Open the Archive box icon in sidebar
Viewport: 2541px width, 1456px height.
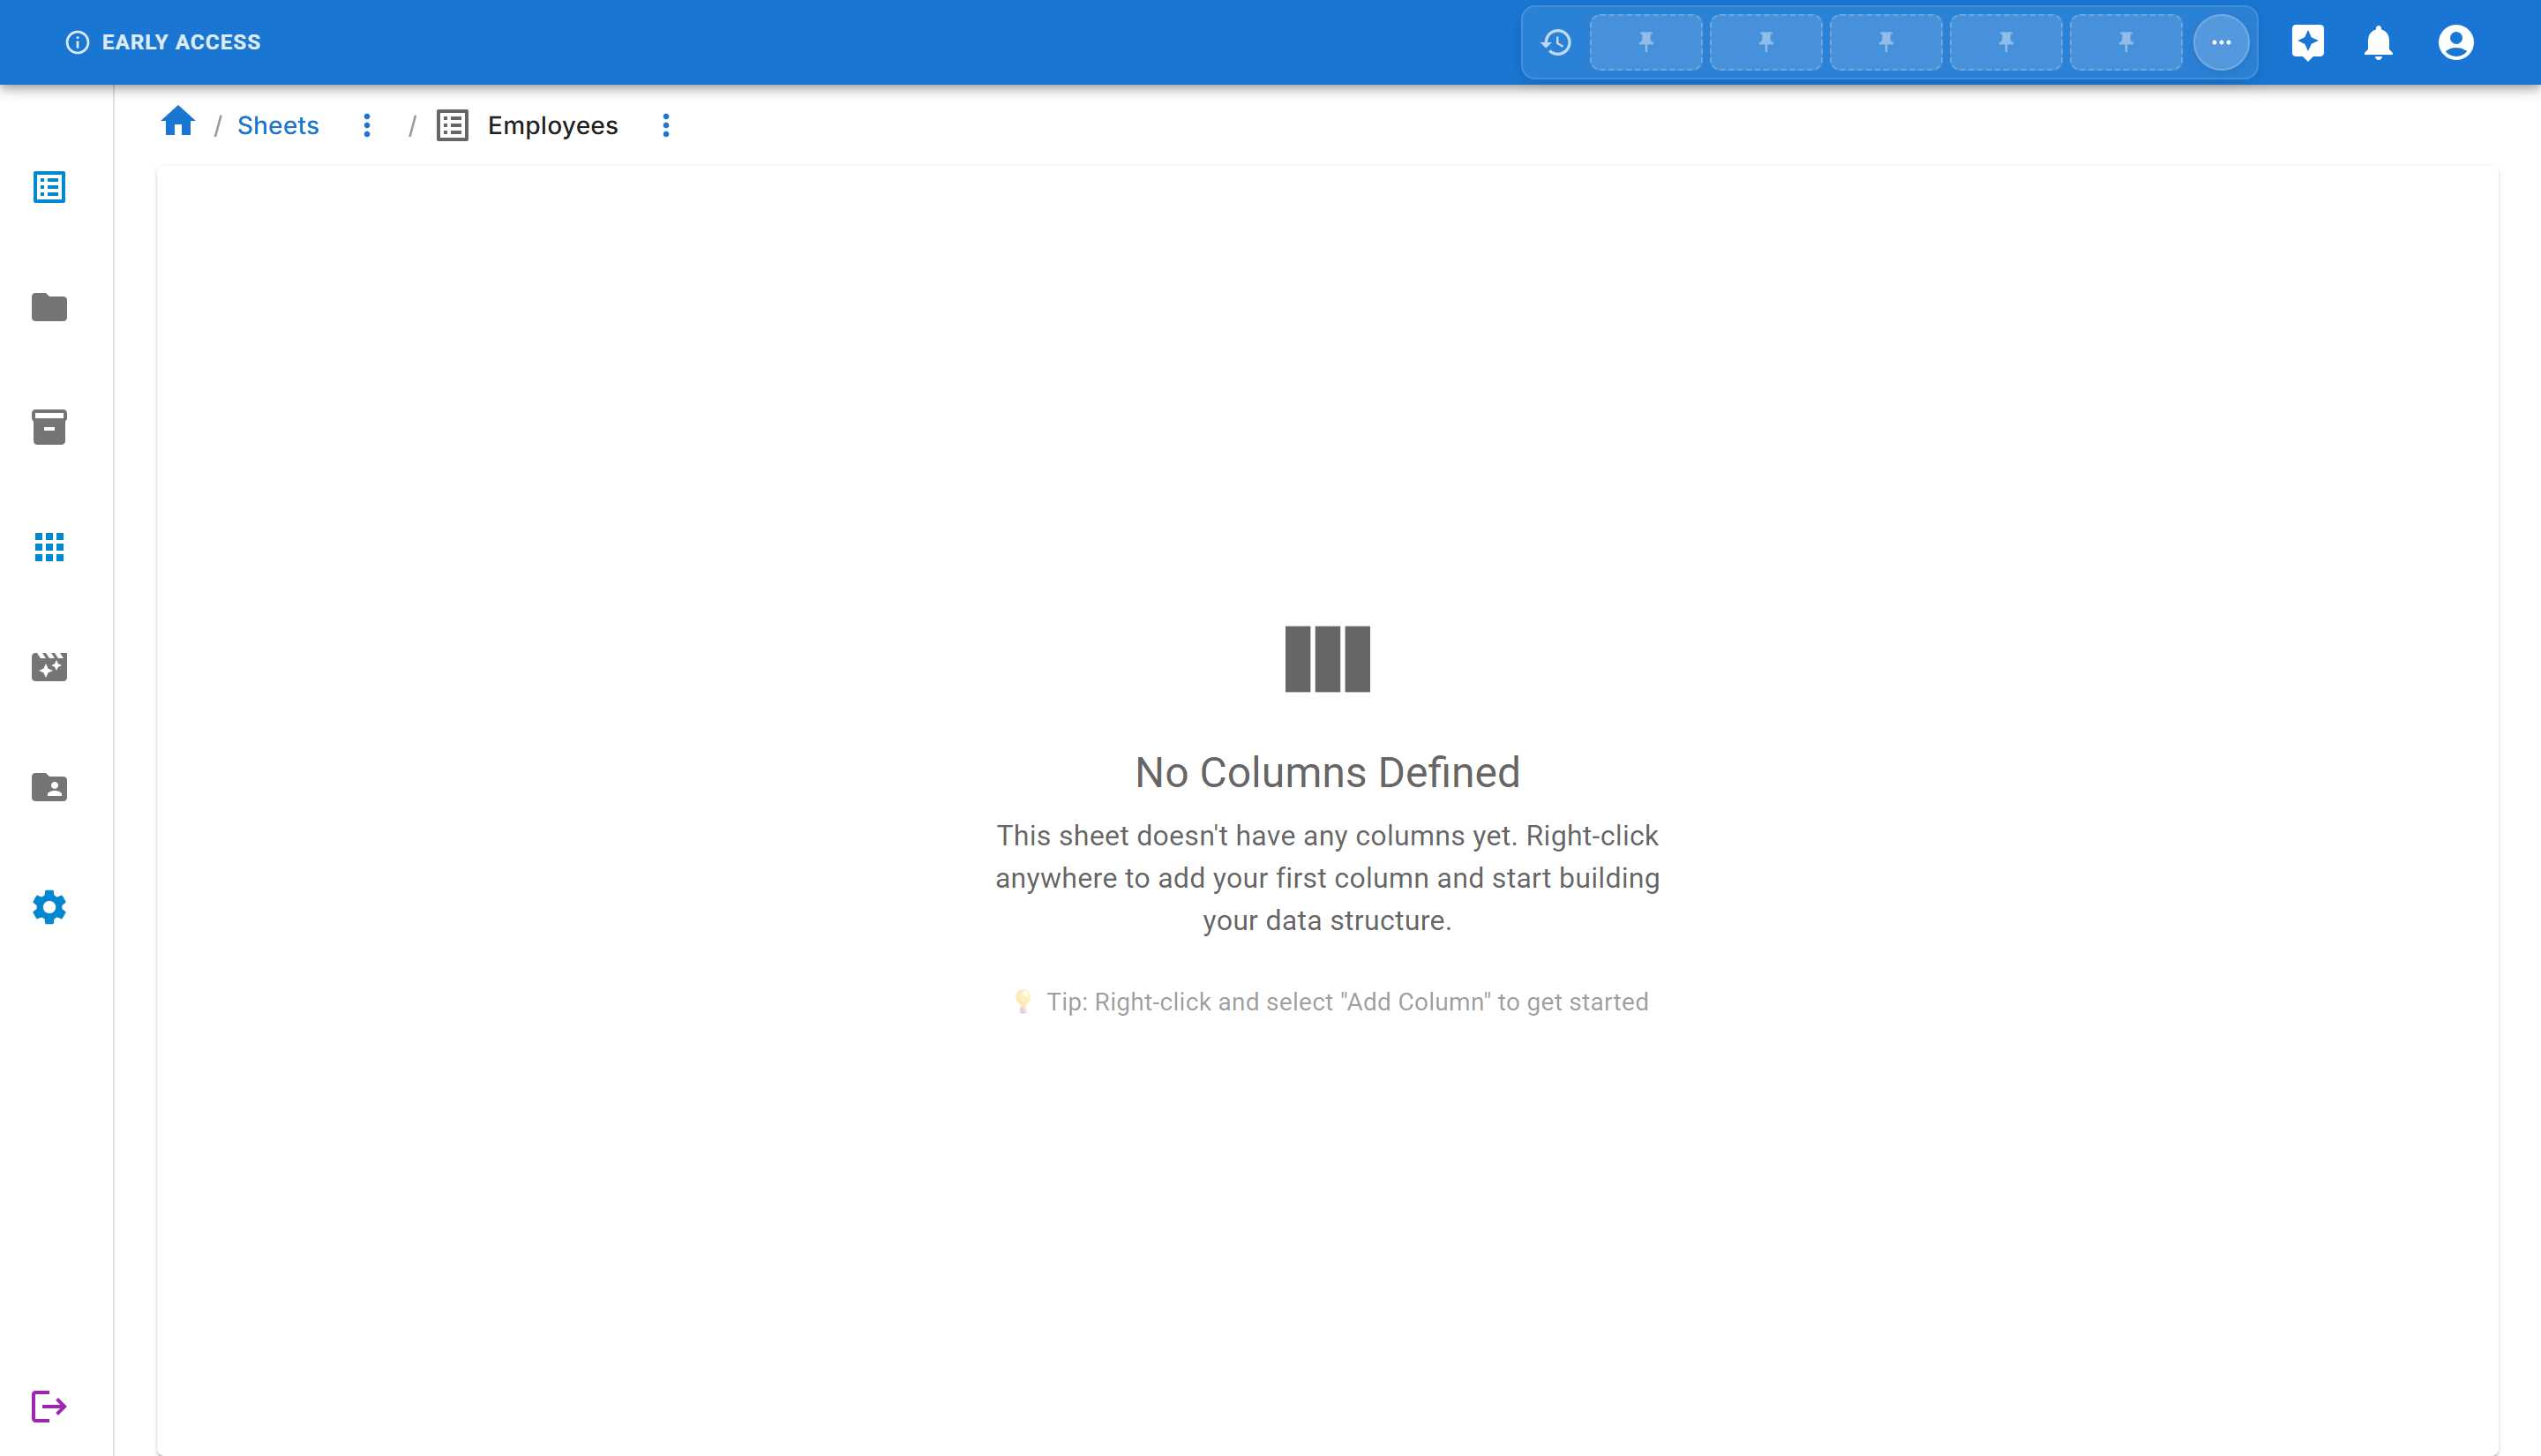49,427
